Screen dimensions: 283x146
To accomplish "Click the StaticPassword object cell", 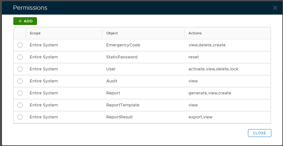I will tap(122, 57).
